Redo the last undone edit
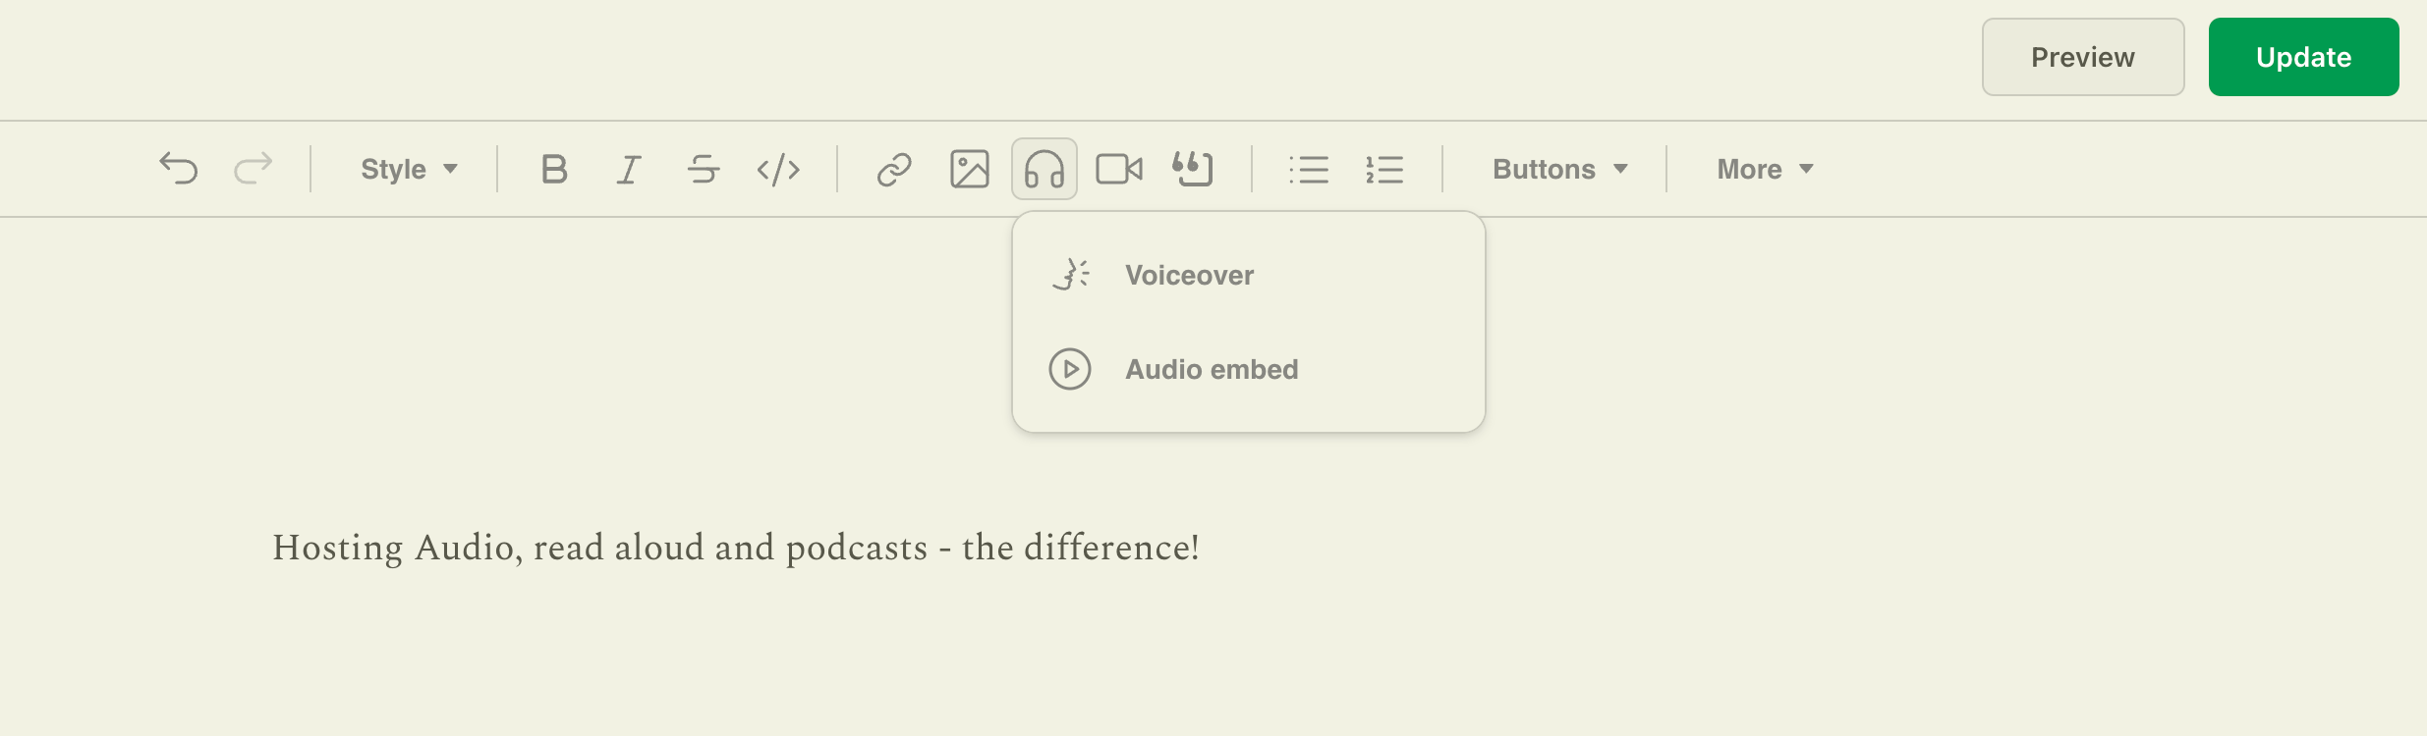The image size is (2427, 736). click(x=254, y=169)
